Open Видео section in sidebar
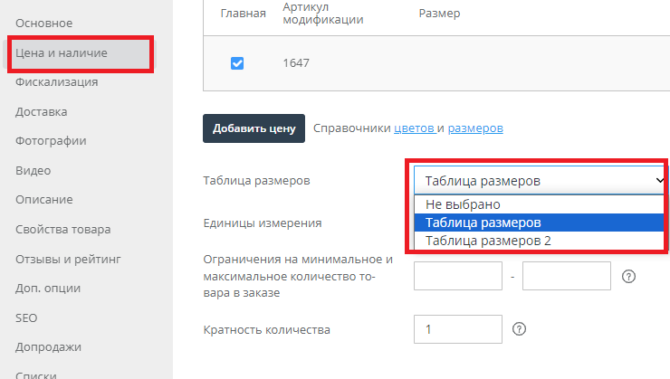Image resolution: width=670 pixels, height=379 pixels. point(33,170)
